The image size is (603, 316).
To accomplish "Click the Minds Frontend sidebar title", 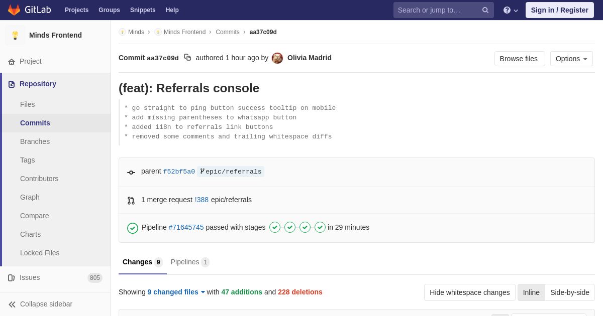I will [x=55, y=35].
